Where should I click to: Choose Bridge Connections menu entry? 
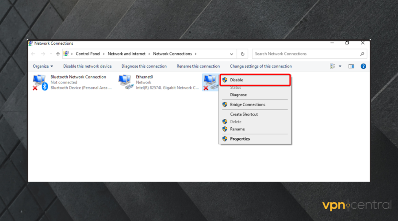click(x=247, y=105)
